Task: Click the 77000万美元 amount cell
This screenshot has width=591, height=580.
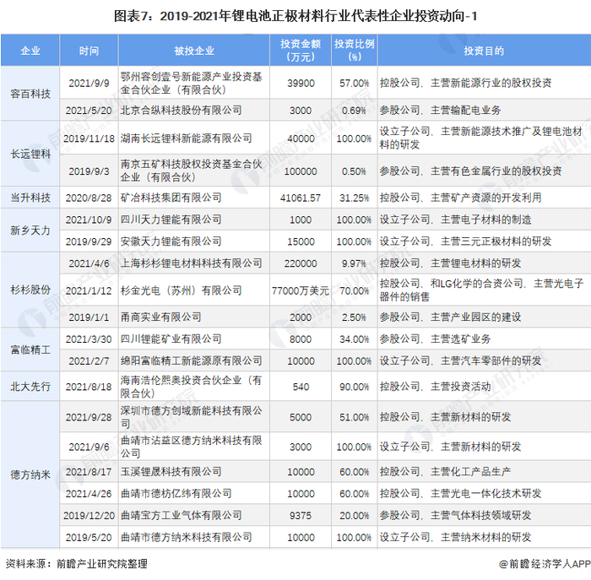Action: click(301, 290)
